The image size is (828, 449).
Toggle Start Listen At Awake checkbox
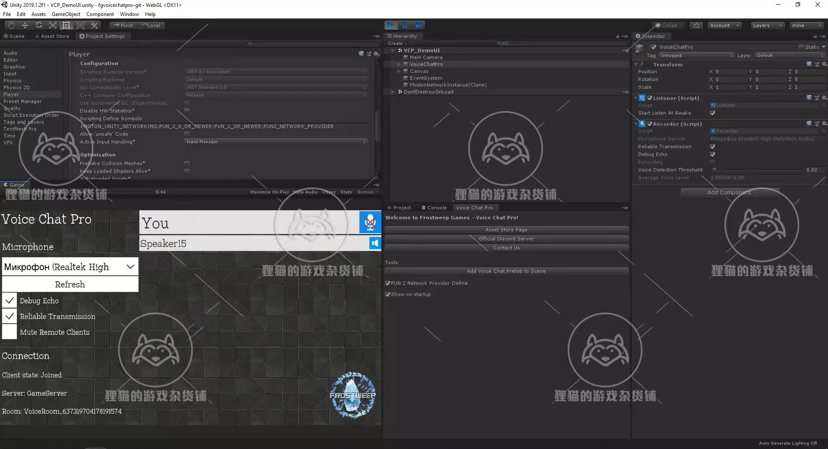[x=712, y=113]
